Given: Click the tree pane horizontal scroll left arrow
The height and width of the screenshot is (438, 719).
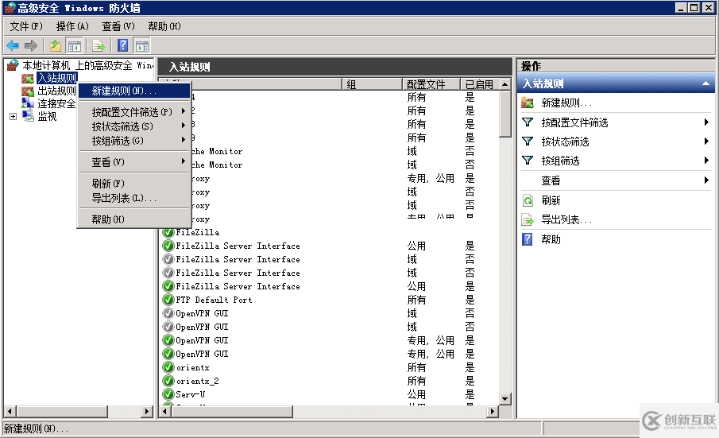Looking at the screenshot, I should coord(10,412).
